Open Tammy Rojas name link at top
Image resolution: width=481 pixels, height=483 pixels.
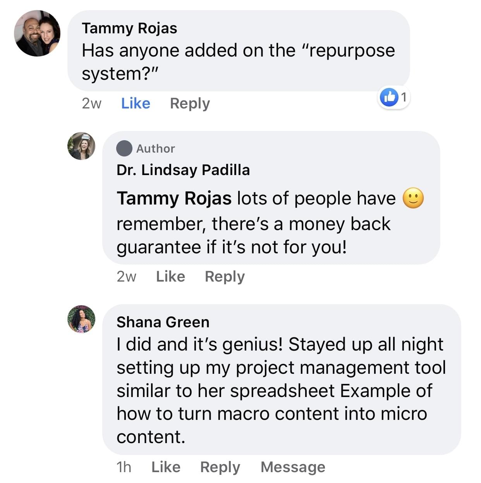(129, 28)
